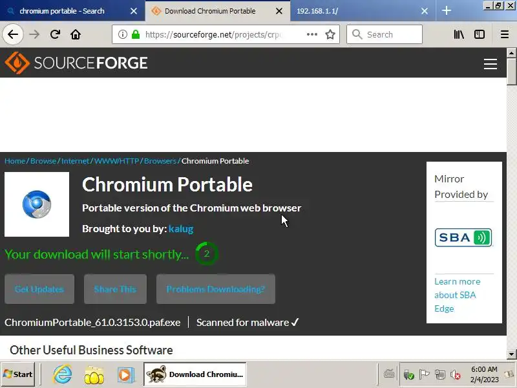The width and height of the screenshot is (517, 388).
Task: Open the Firefox home page
Action: point(76,34)
